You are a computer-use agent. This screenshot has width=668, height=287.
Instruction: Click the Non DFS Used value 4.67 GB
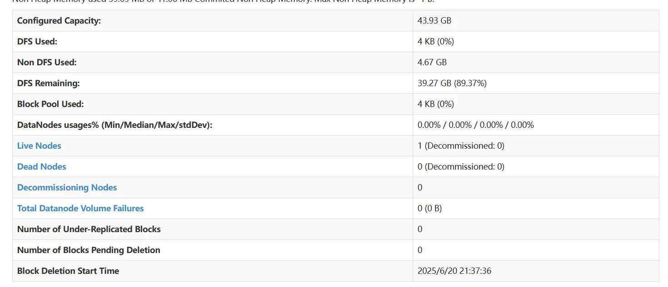point(432,62)
